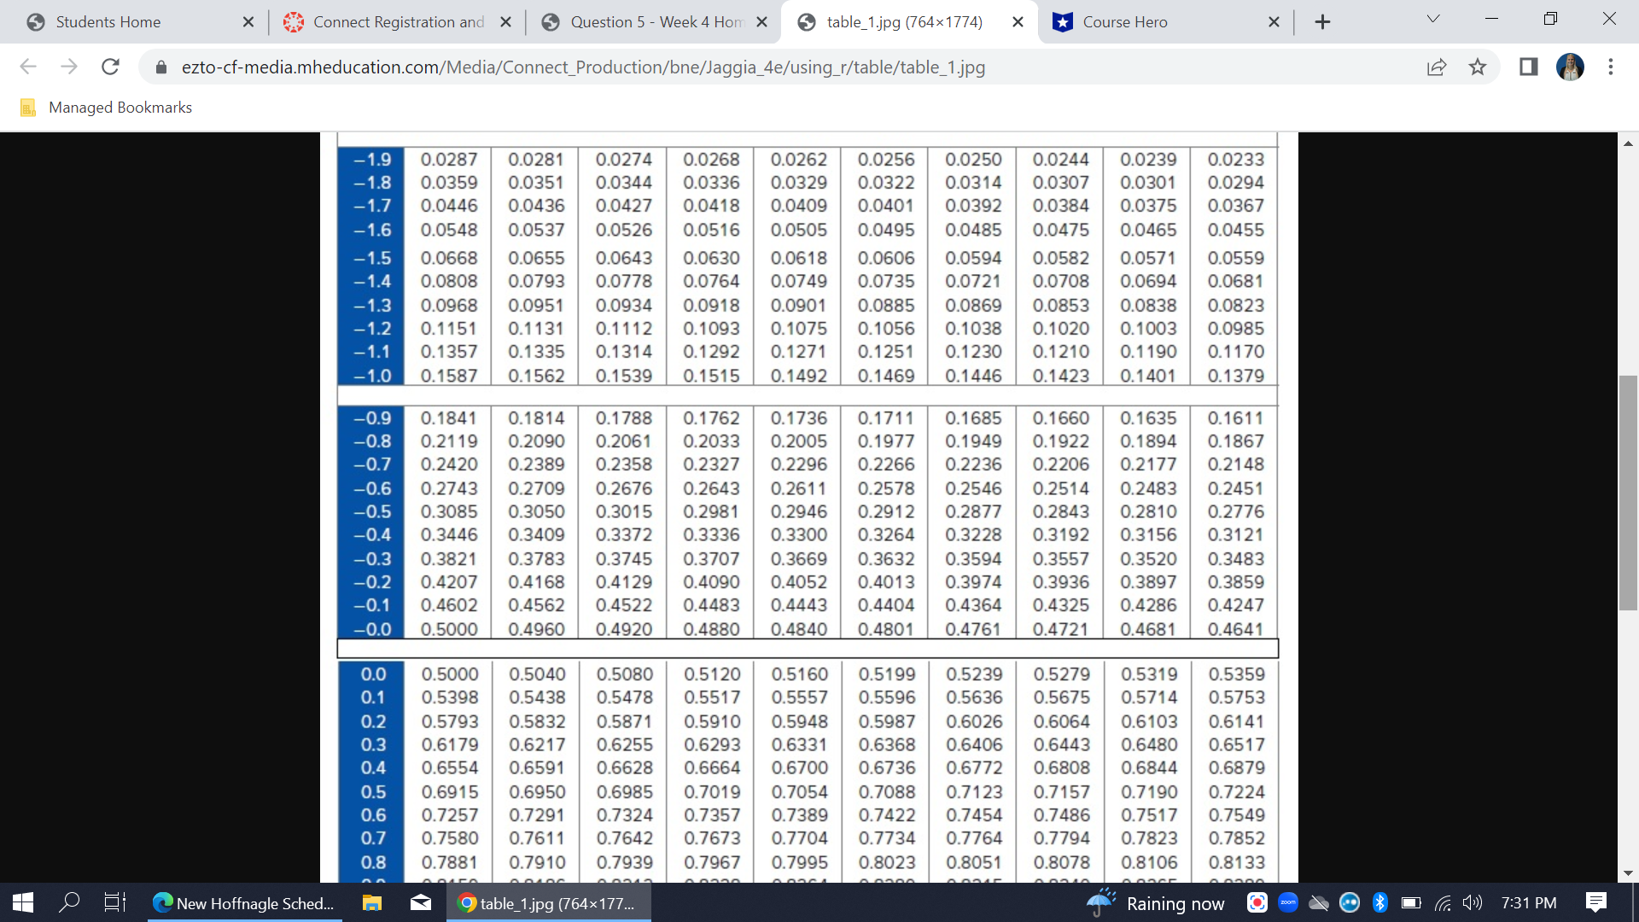Viewport: 1639px width, 922px height.
Task: Reload the table_1.jpg page
Action: (110, 67)
